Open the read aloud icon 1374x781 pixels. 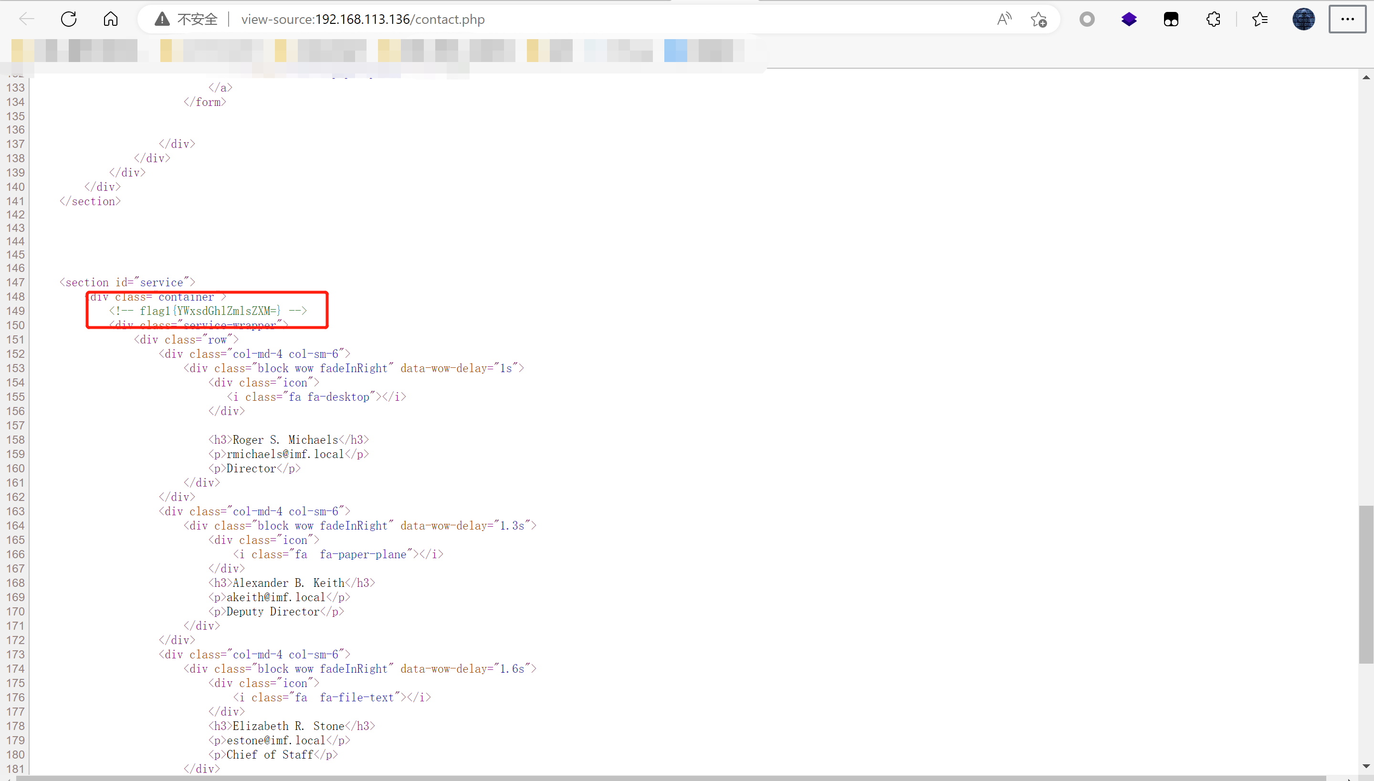(1004, 19)
